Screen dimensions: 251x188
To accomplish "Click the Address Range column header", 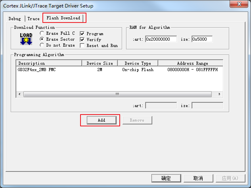I will 191,63.
